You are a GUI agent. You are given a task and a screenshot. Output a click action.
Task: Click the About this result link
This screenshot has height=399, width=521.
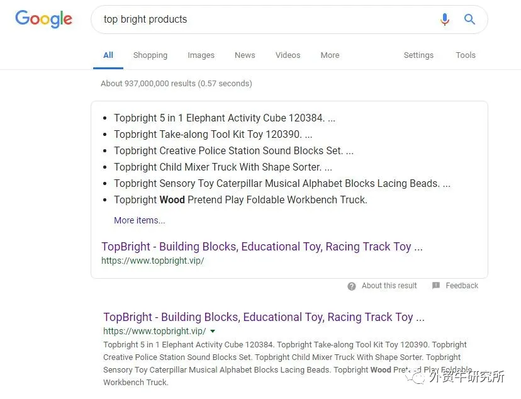[x=389, y=286]
